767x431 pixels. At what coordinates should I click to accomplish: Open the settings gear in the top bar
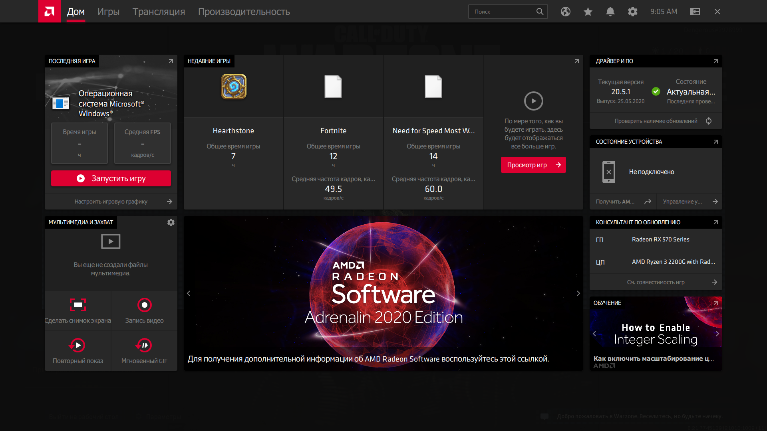tap(632, 12)
